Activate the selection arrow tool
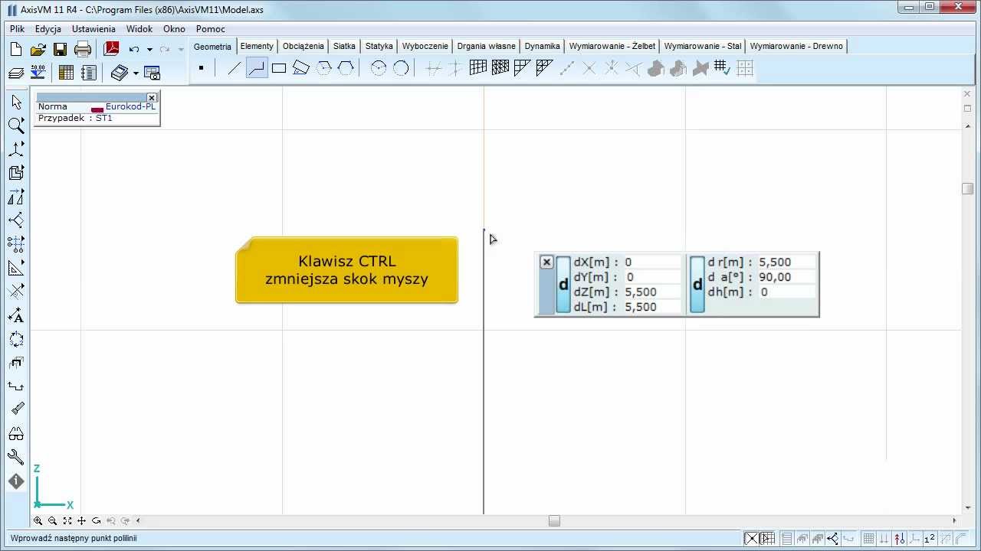Screen dimensions: 981x551 16,102
